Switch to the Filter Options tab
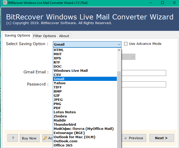The image size is (179, 148). (x=44, y=36)
